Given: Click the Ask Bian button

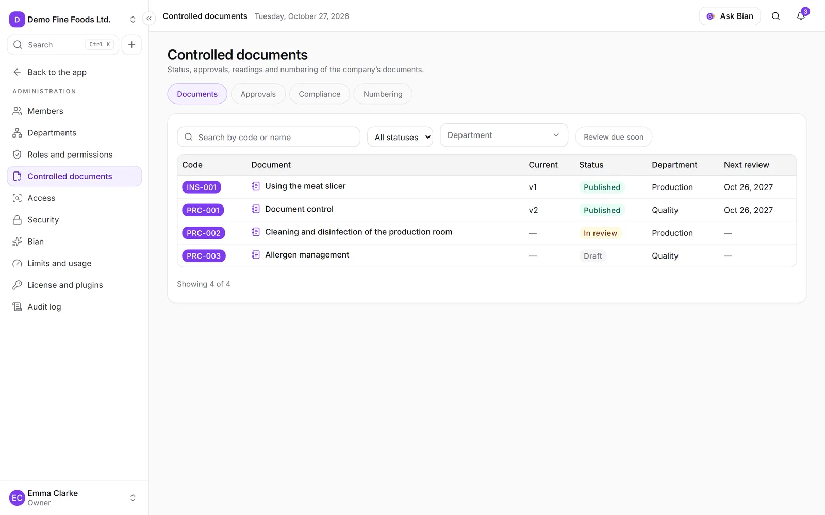Looking at the screenshot, I should (730, 16).
